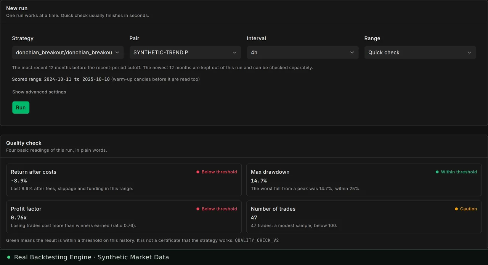Click the 14.7% drawdown value

click(259, 181)
